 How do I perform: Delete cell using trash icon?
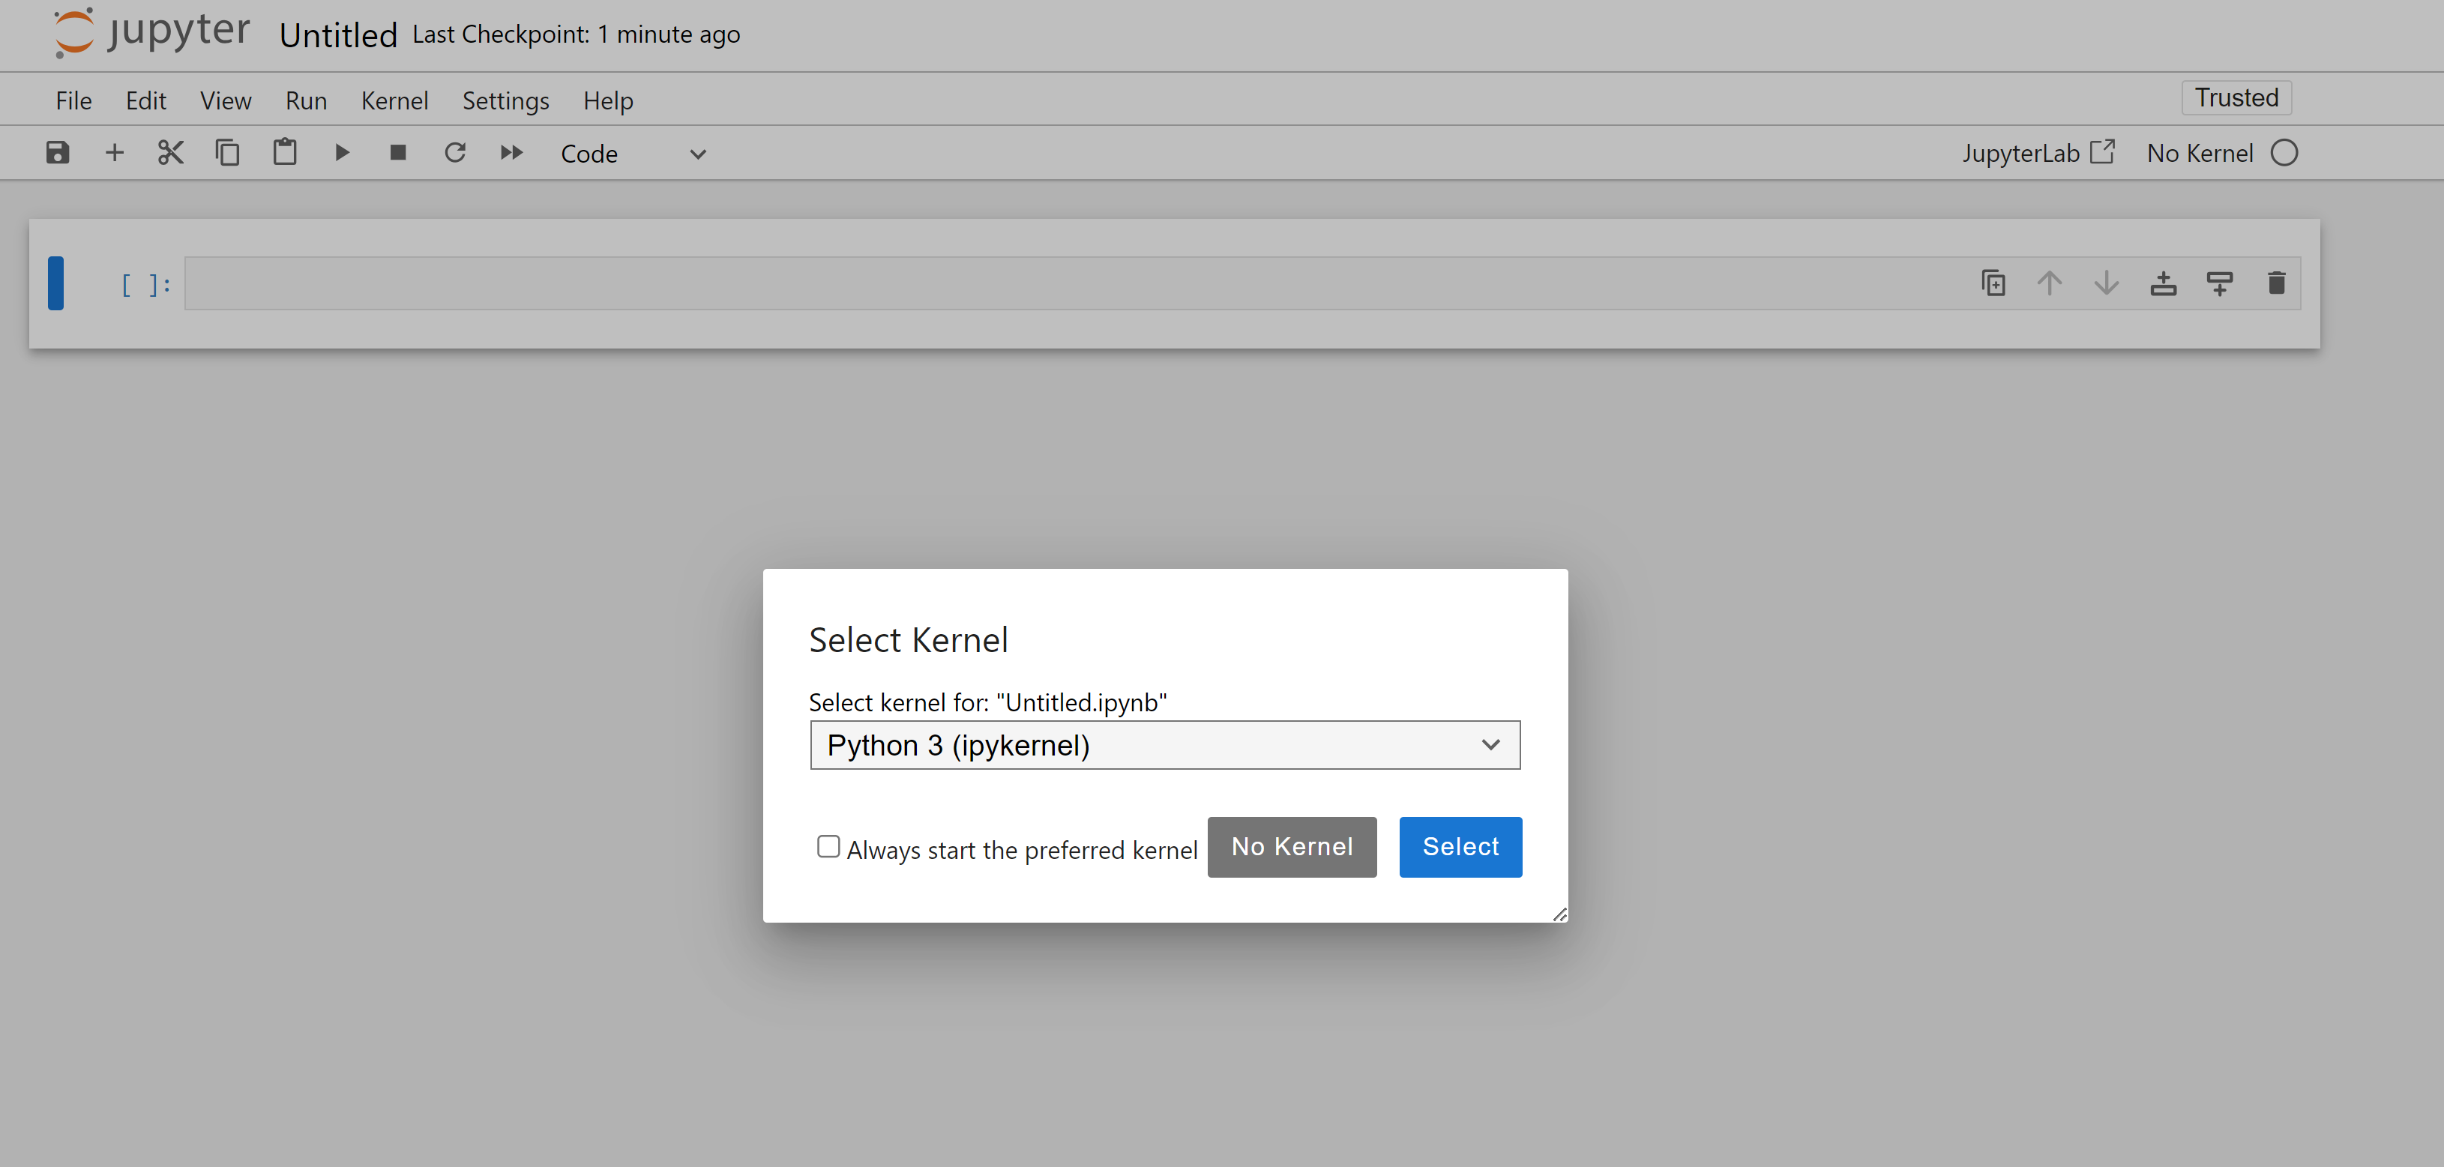[2276, 283]
